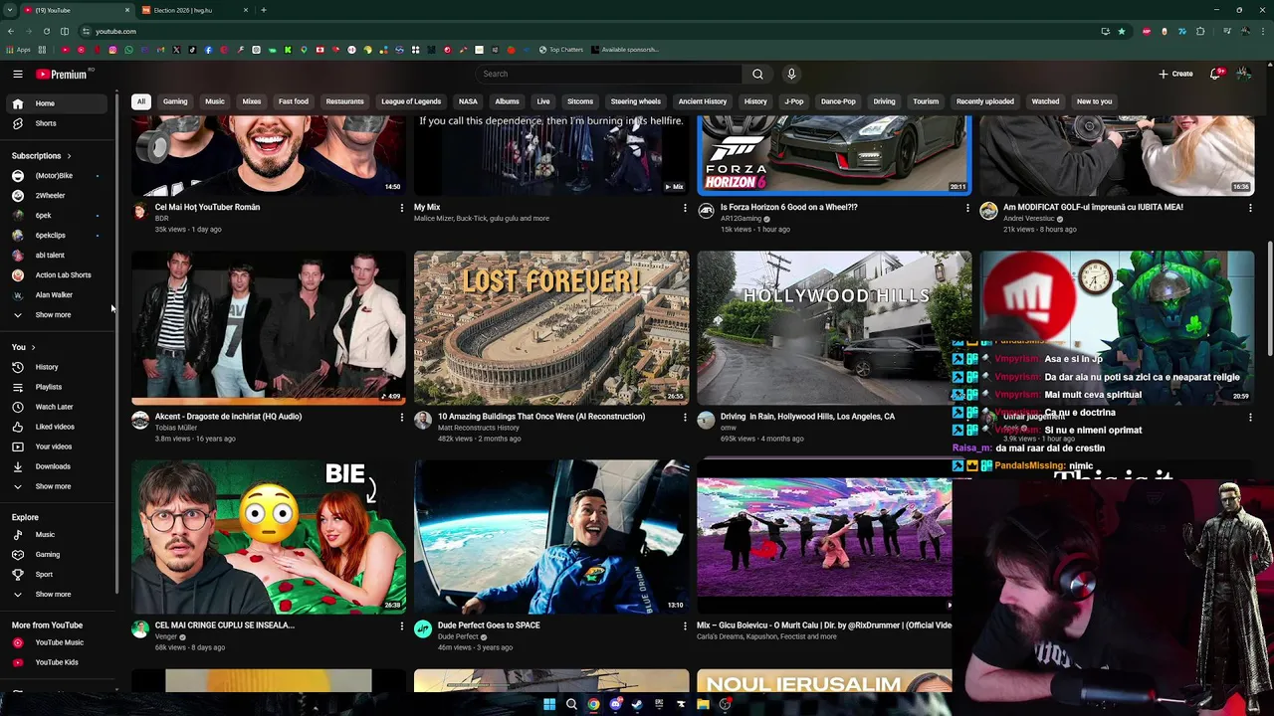1274x716 pixels.
Task: Open Apps bookmarks shortcut
Action: pos(18,50)
